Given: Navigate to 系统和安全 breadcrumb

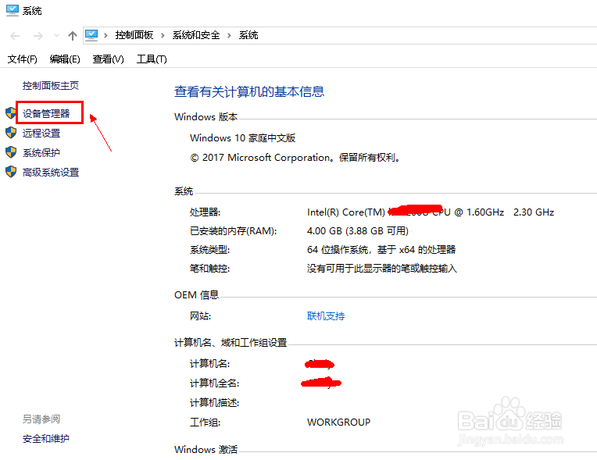Looking at the screenshot, I should coord(196,35).
